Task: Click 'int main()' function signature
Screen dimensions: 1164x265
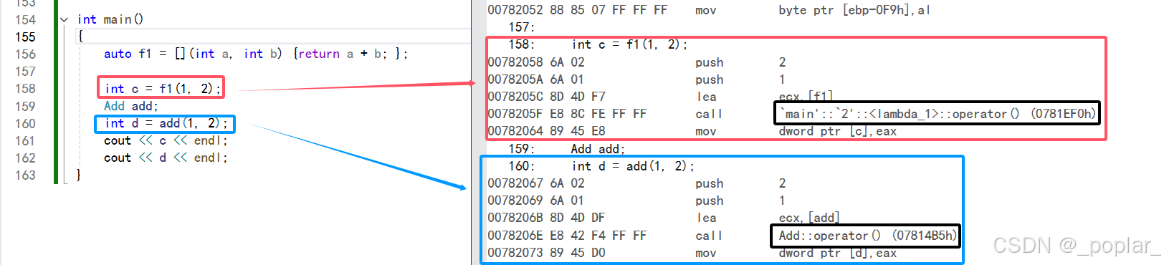Action: (110, 19)
